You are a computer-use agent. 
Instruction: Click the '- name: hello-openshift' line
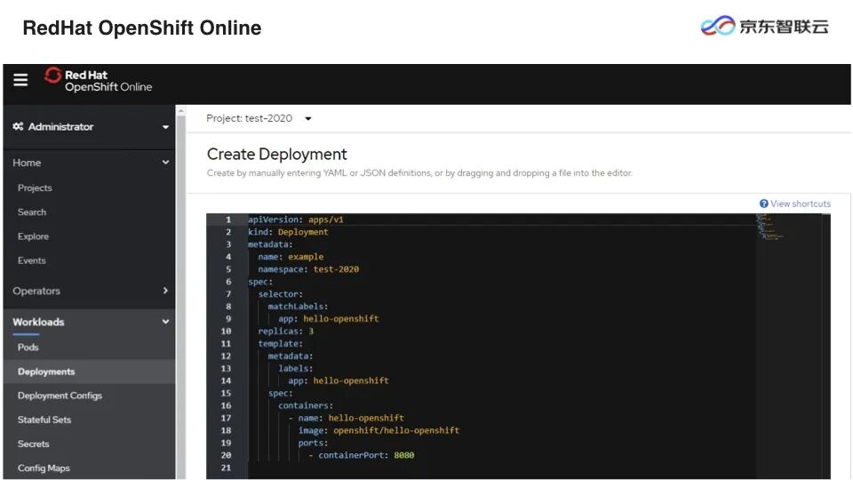pos(346,418)
